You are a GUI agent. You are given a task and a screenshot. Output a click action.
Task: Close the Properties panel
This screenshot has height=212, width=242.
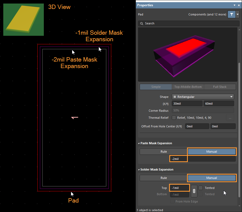(239, 5)
